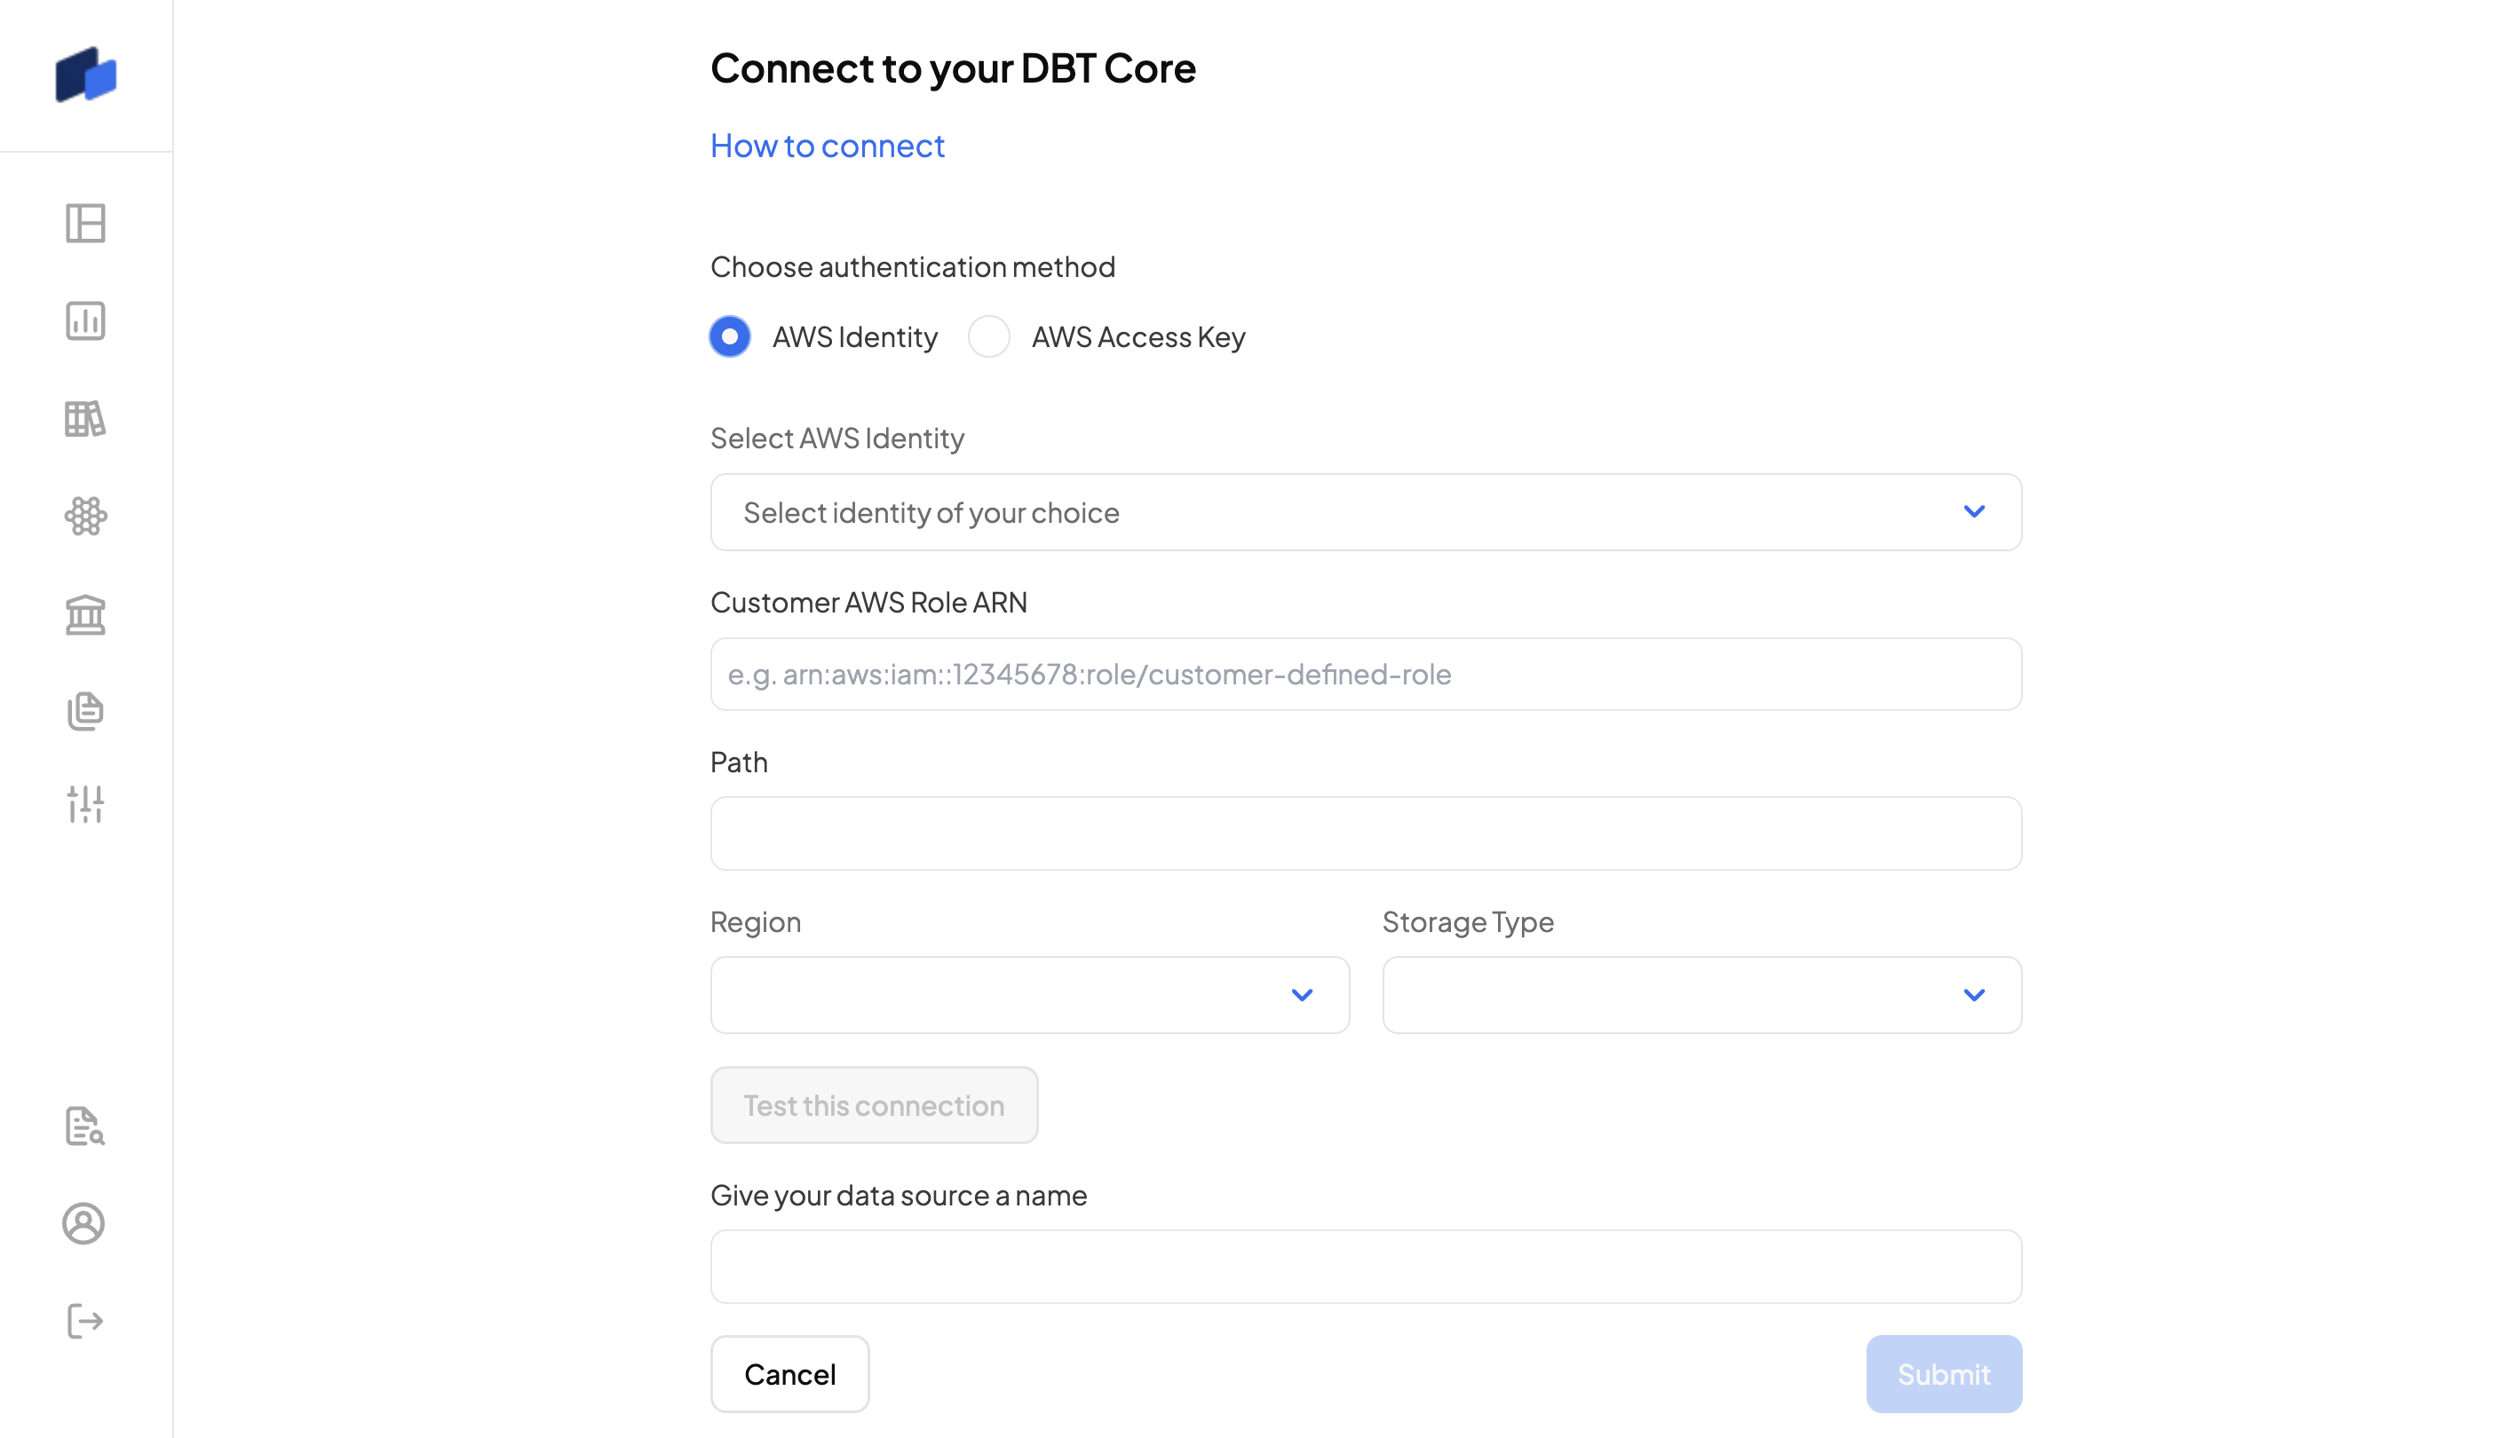Open the Storage Type dropdown

[1700, 994]
